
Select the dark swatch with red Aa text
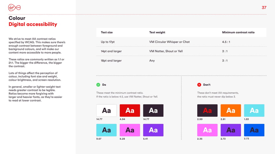coord(207,111)
